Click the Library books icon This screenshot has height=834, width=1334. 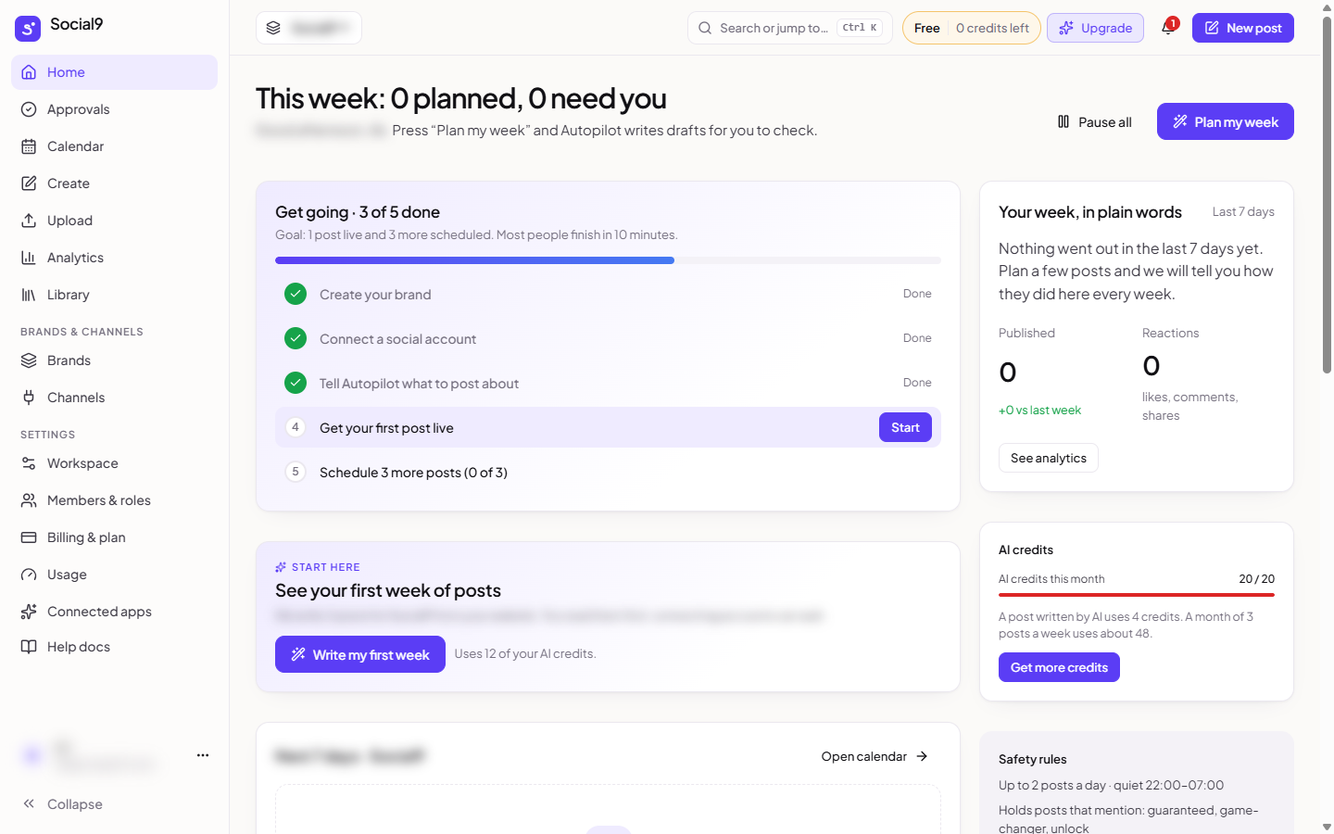pyautogui.click(x=29, y=295)
